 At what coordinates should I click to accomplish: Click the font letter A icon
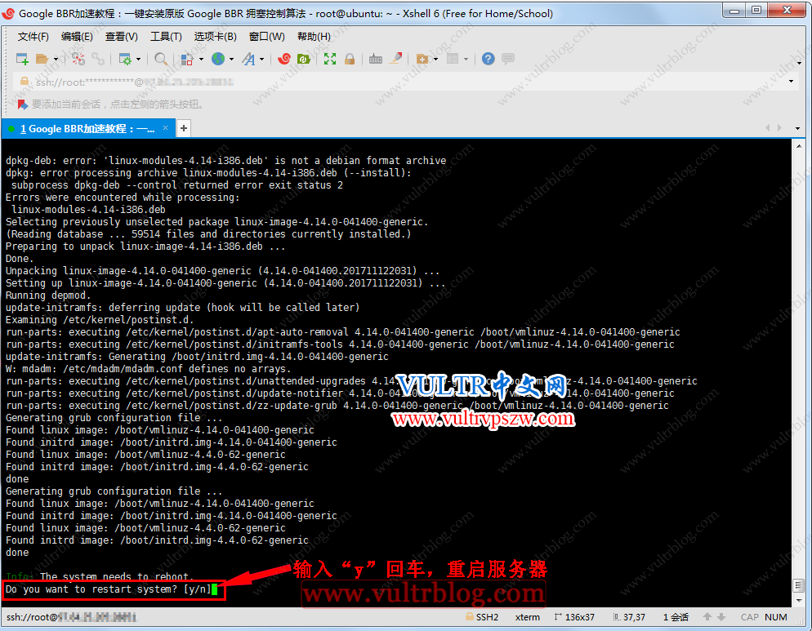tap(249, 59)
